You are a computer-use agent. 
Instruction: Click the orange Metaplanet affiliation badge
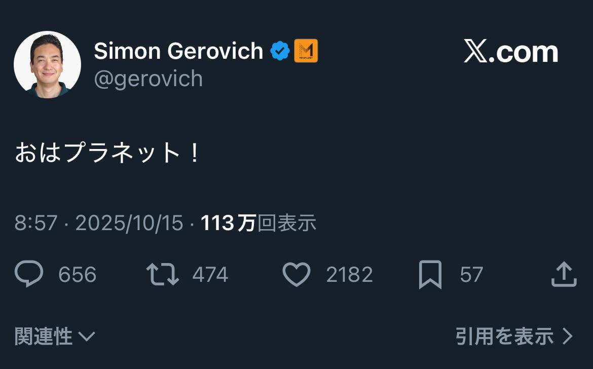click(306, 50)
